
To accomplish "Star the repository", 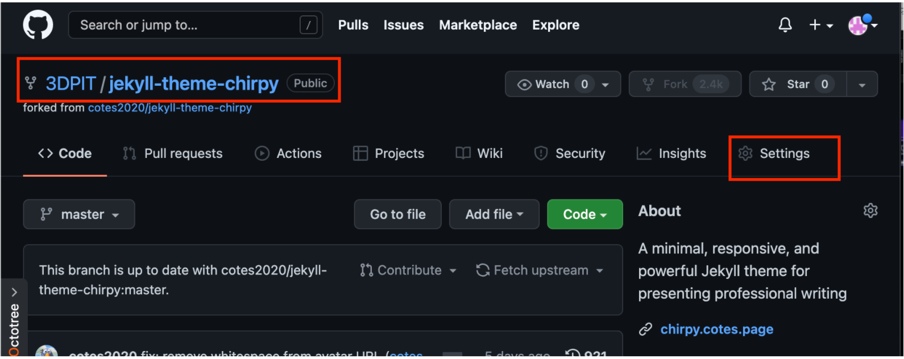I will (x=798, y=84).
